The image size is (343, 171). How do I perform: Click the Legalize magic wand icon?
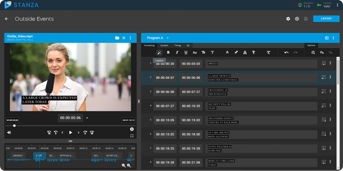pyautogui.click(x=159, y=53)
